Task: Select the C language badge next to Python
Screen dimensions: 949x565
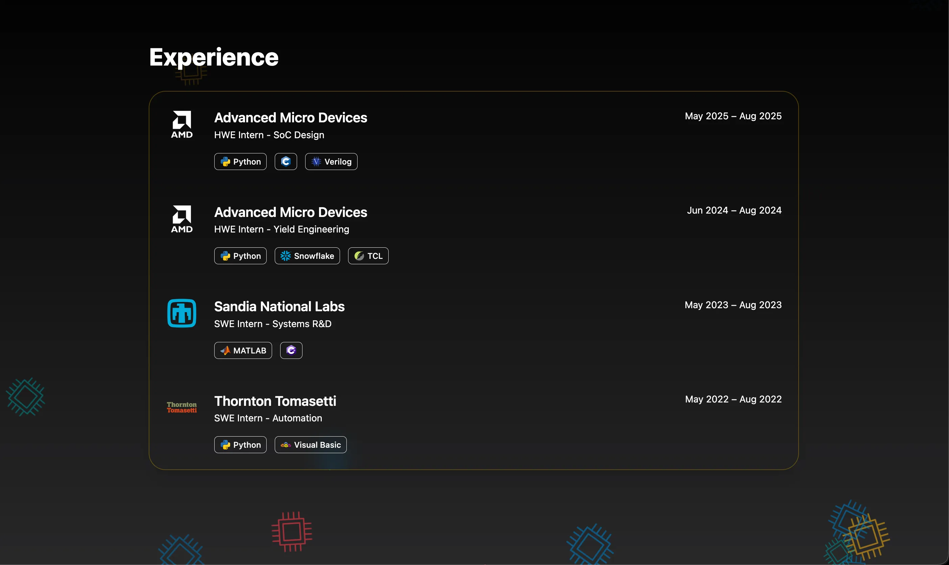Action: click(285, 161)
